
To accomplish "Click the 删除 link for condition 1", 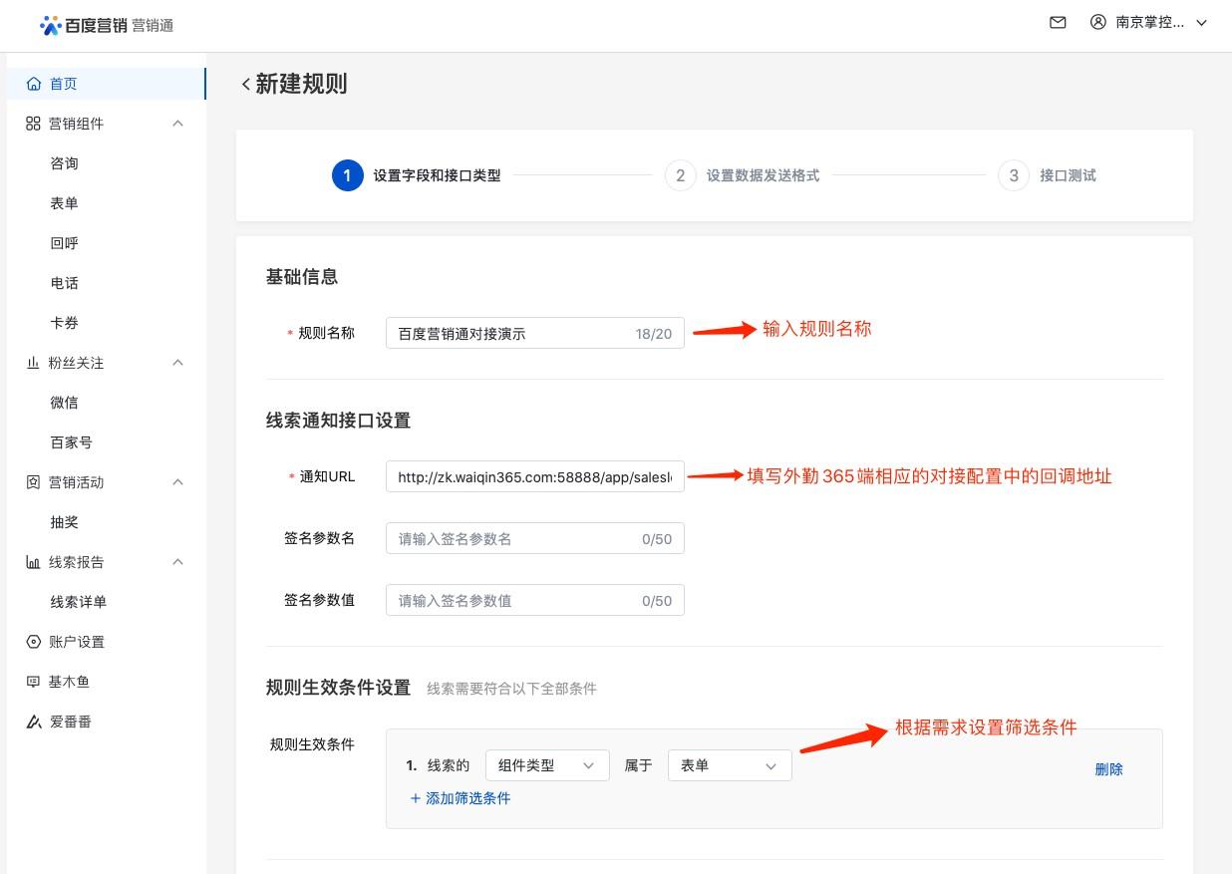I will [x=1108, y=769].
